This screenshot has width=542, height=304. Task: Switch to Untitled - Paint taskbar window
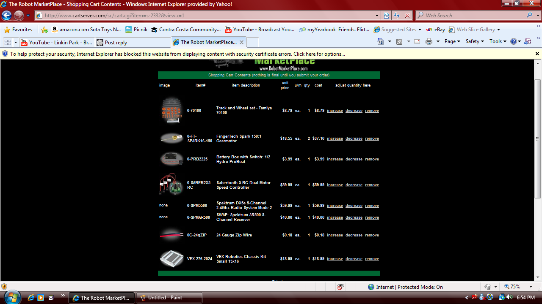click(x=169, y=298)
